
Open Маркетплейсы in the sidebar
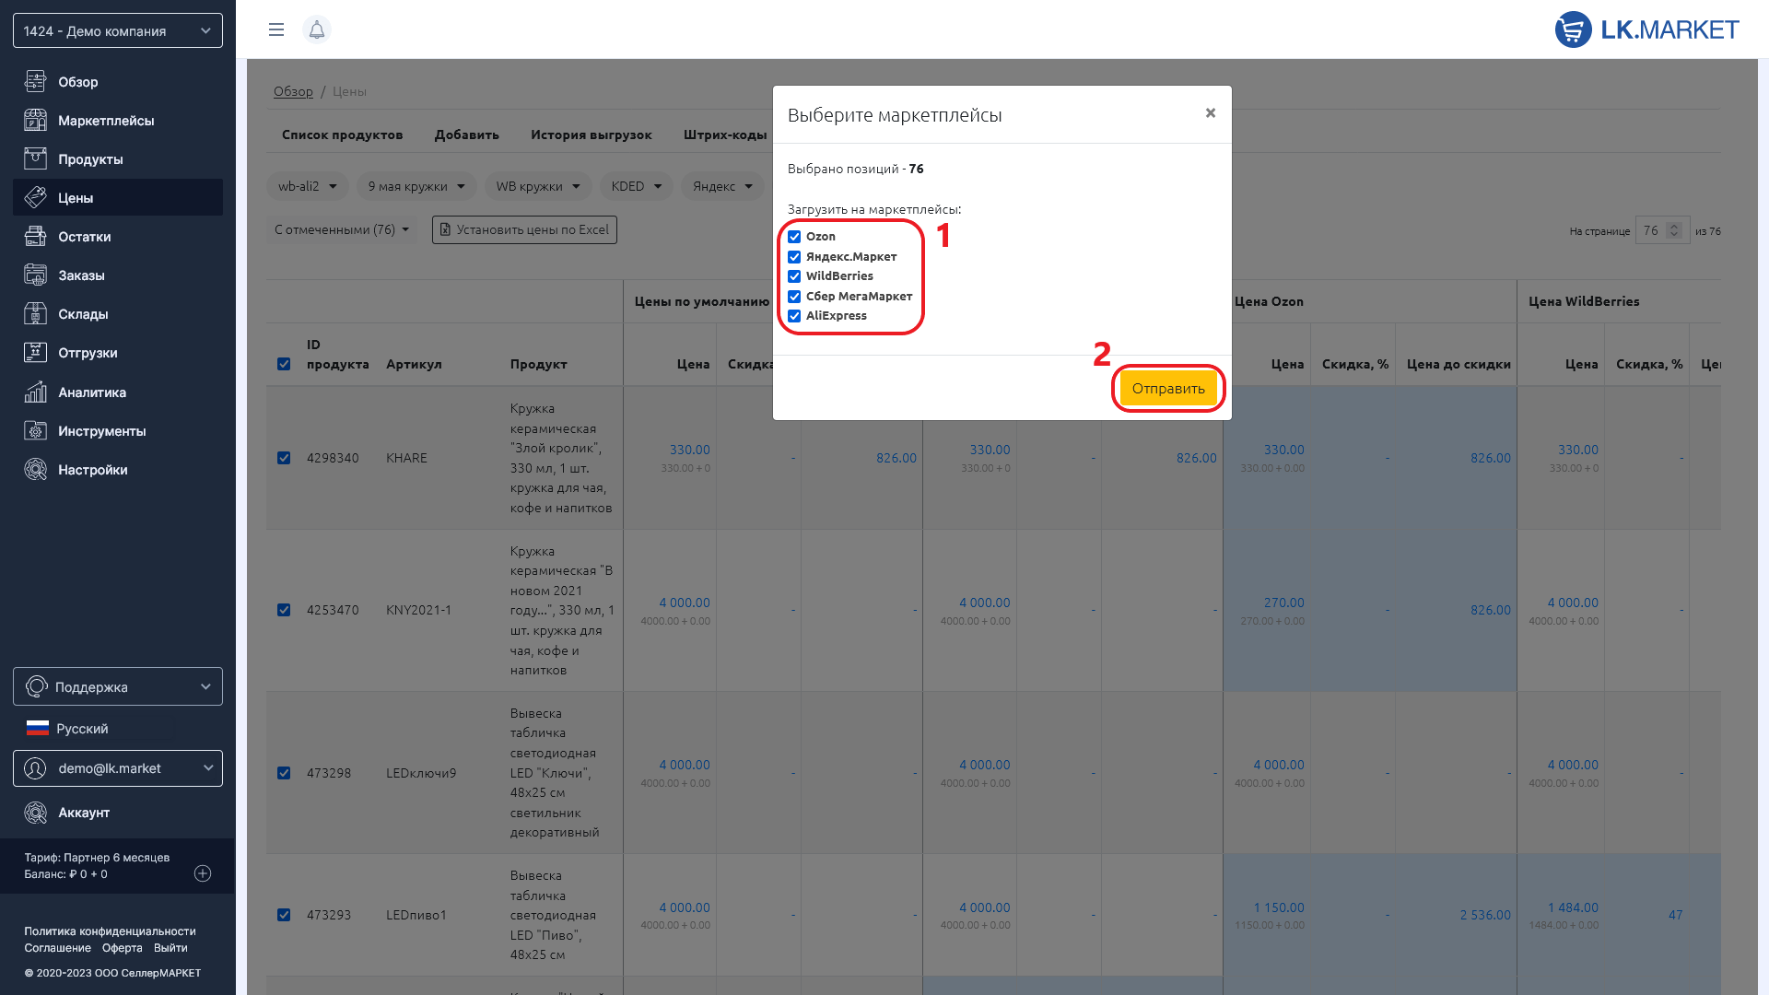pos(118,120)
